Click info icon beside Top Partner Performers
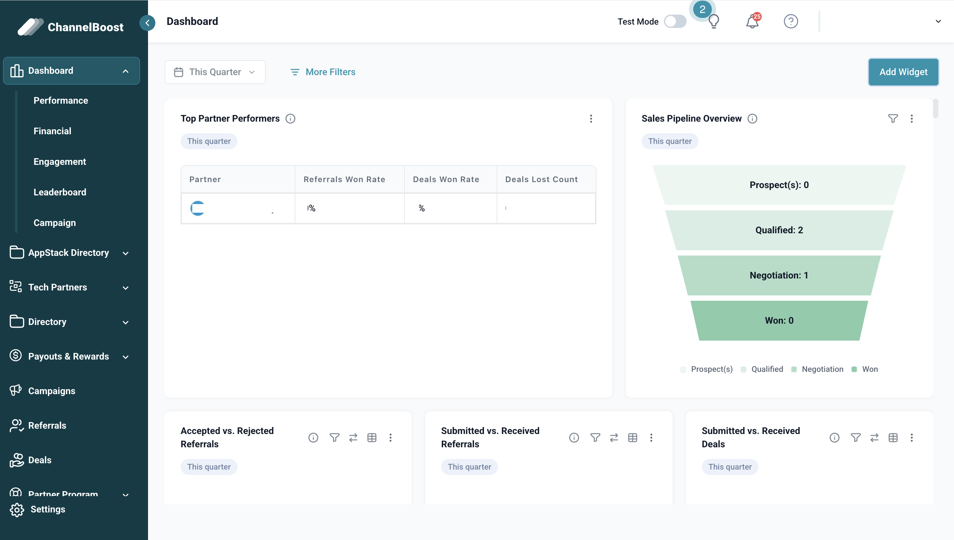The image size is (954, 540). click(290, 119)
